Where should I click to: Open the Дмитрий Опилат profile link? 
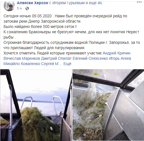tap(56, 58)
